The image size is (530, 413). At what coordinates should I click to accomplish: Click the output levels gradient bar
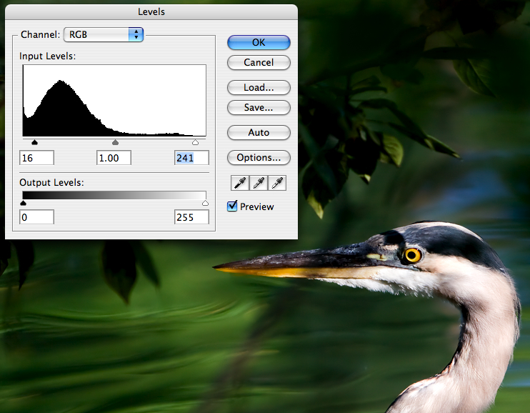click(114, 195)
